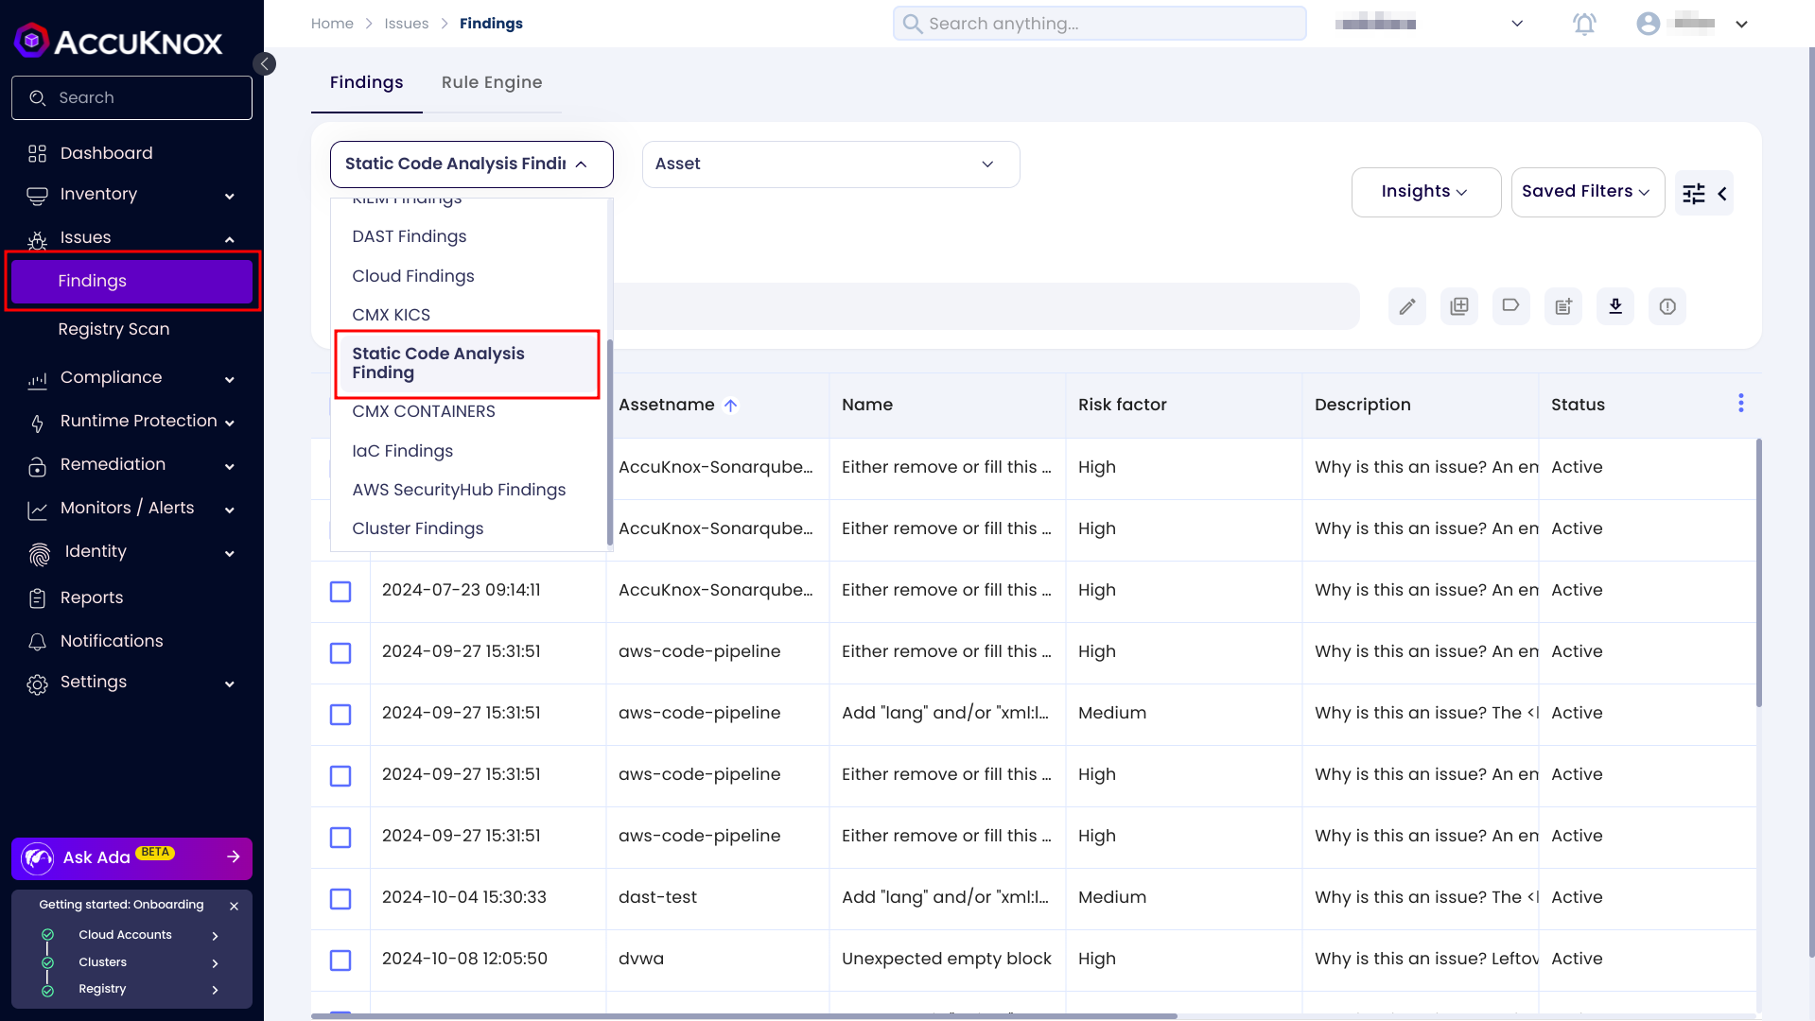
Task: Click the Unexpected empty block name cell
Action: (947, 959)
